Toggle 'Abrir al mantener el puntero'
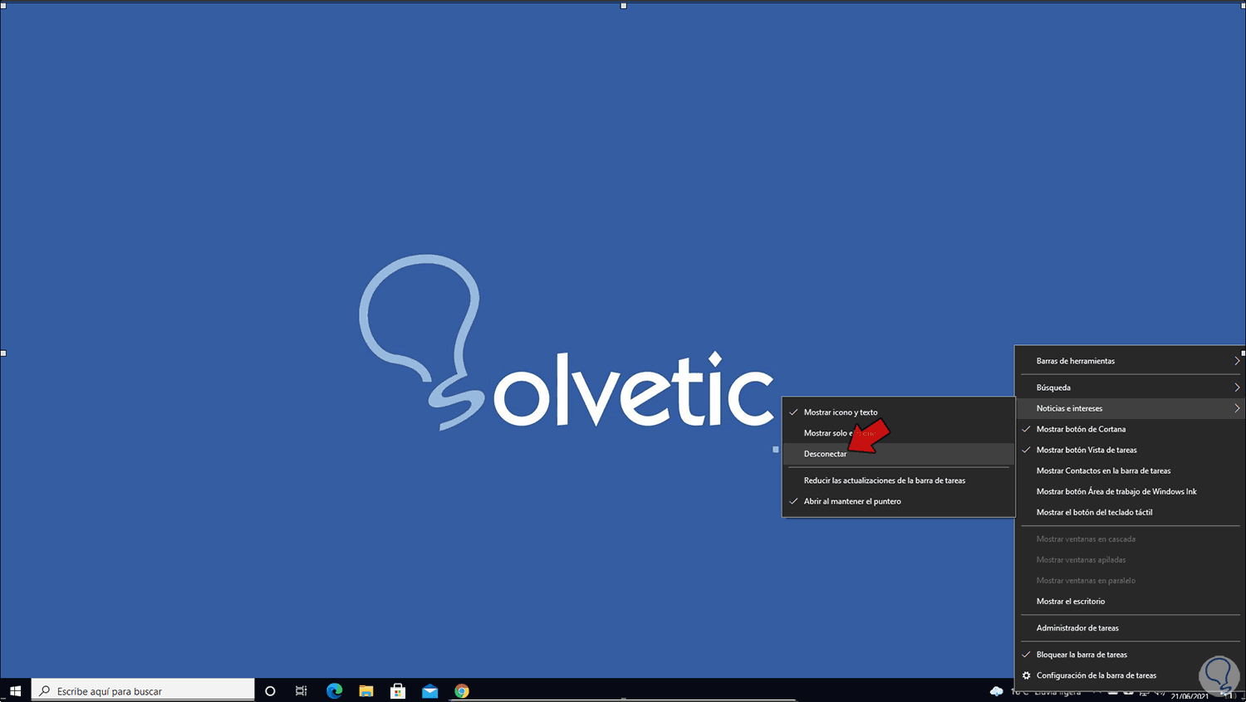Image resolution: width=1246 pixels, height=702 pixels. [x=899, y=501]
